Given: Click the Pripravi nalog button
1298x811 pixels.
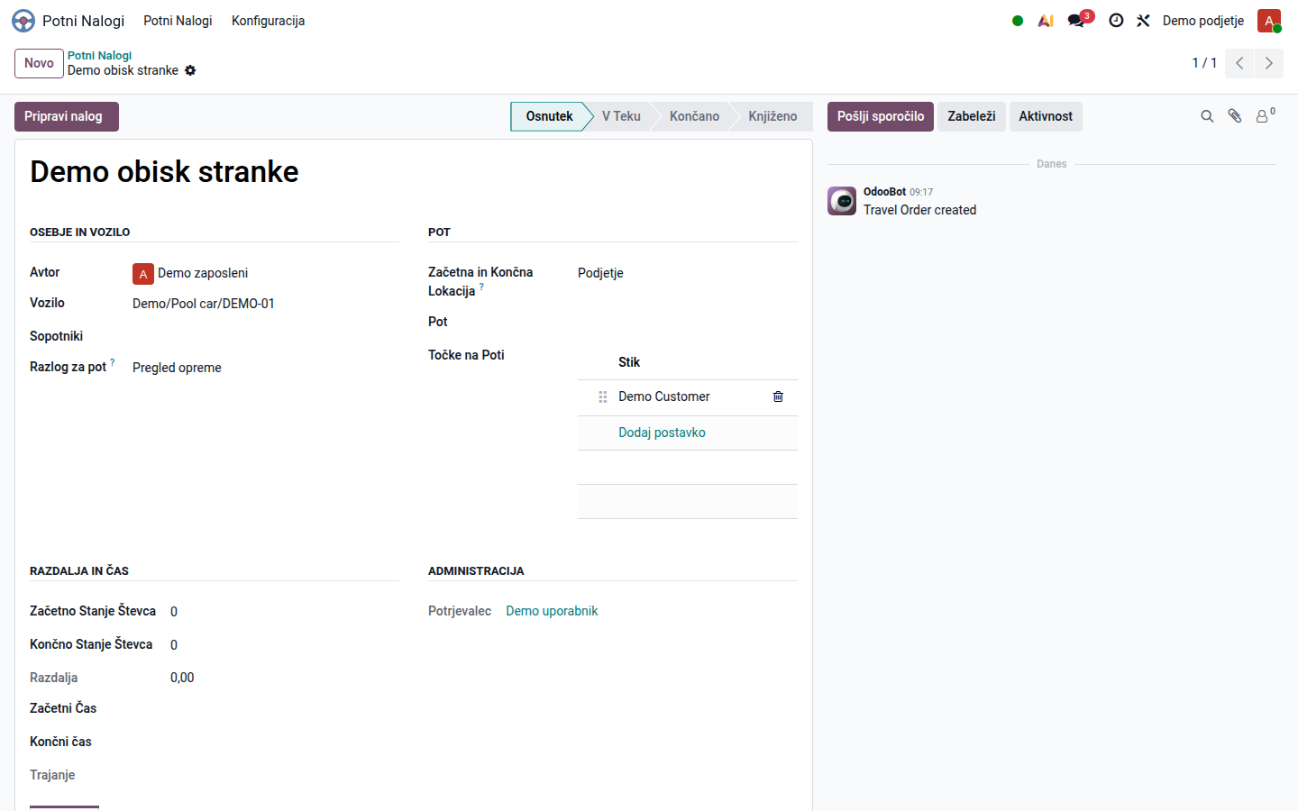Looking at the screenshot, I should click(67, 116).
